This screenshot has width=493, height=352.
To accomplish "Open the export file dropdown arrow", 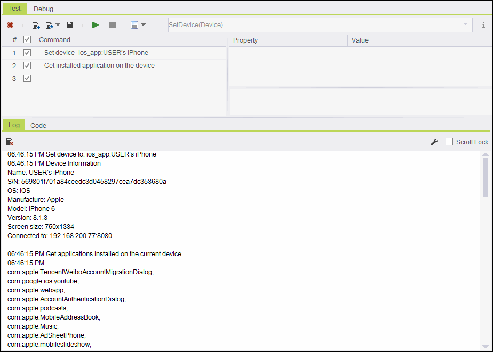I will click(58, 25).
